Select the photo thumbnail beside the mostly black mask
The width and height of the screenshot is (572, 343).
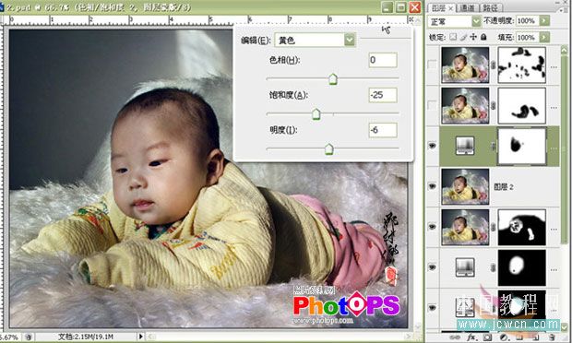click(465, 227)
